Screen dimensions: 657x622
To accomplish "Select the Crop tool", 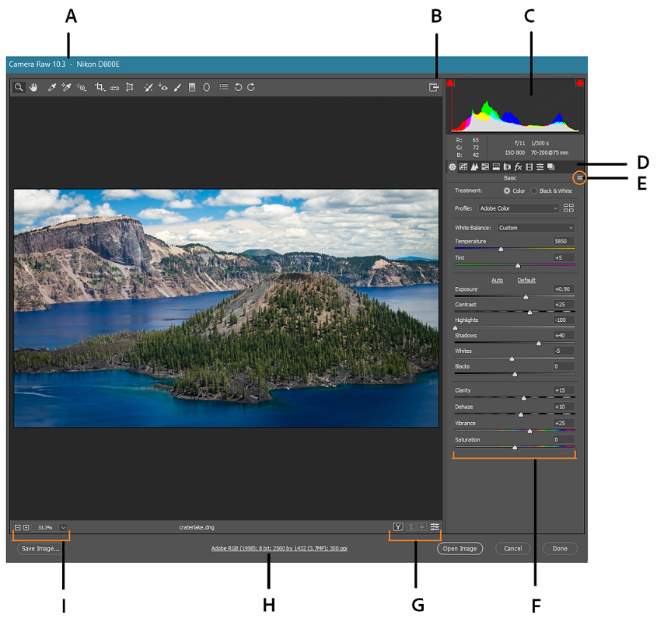I will click(x=100, y=87).
